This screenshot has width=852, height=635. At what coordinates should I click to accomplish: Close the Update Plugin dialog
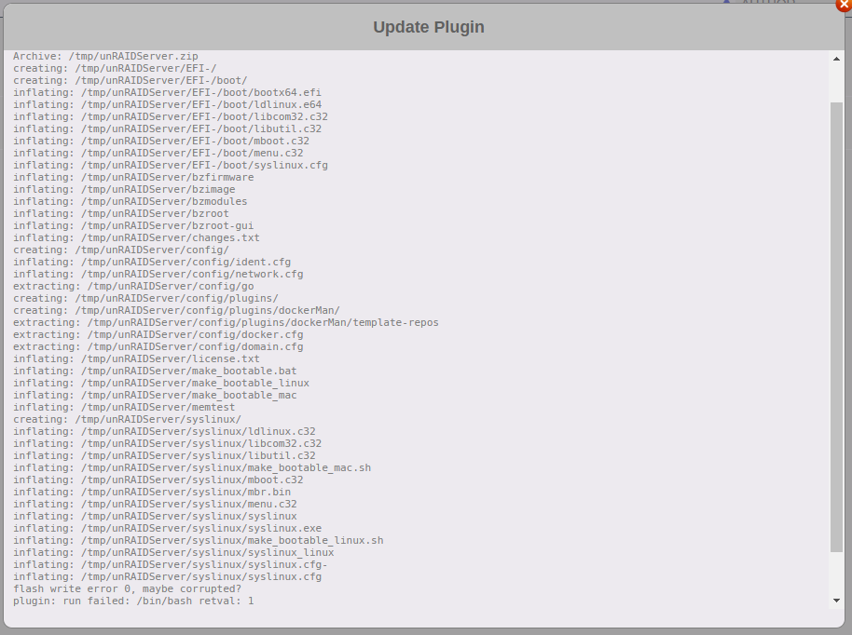845,5
